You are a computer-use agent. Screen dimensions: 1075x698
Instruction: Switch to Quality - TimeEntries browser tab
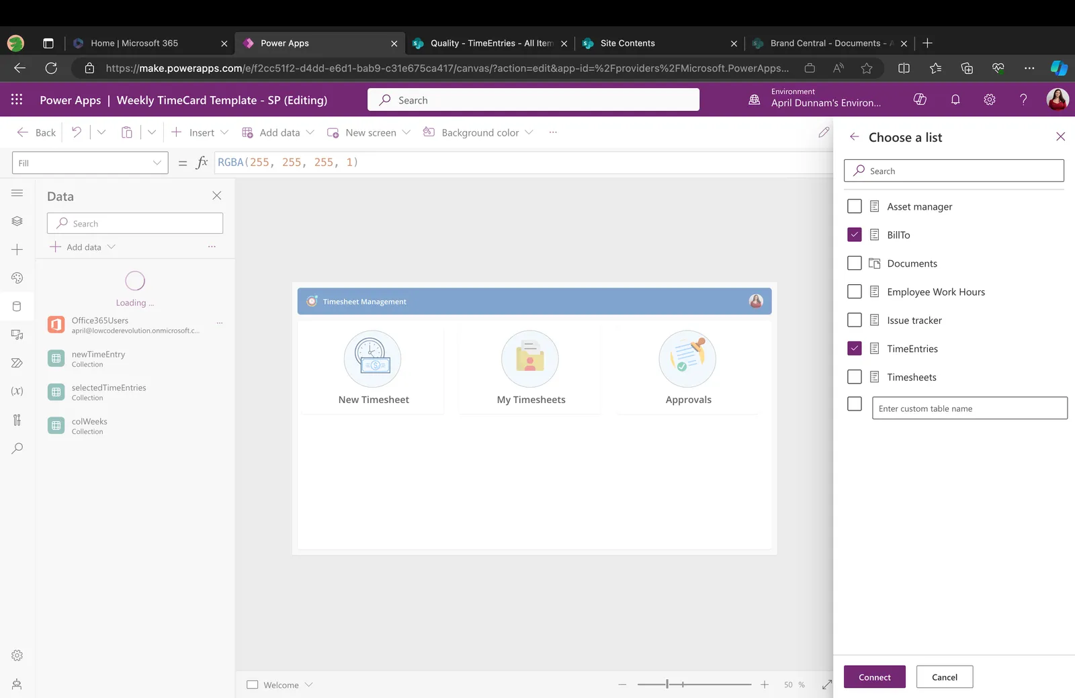pos(489,43)
